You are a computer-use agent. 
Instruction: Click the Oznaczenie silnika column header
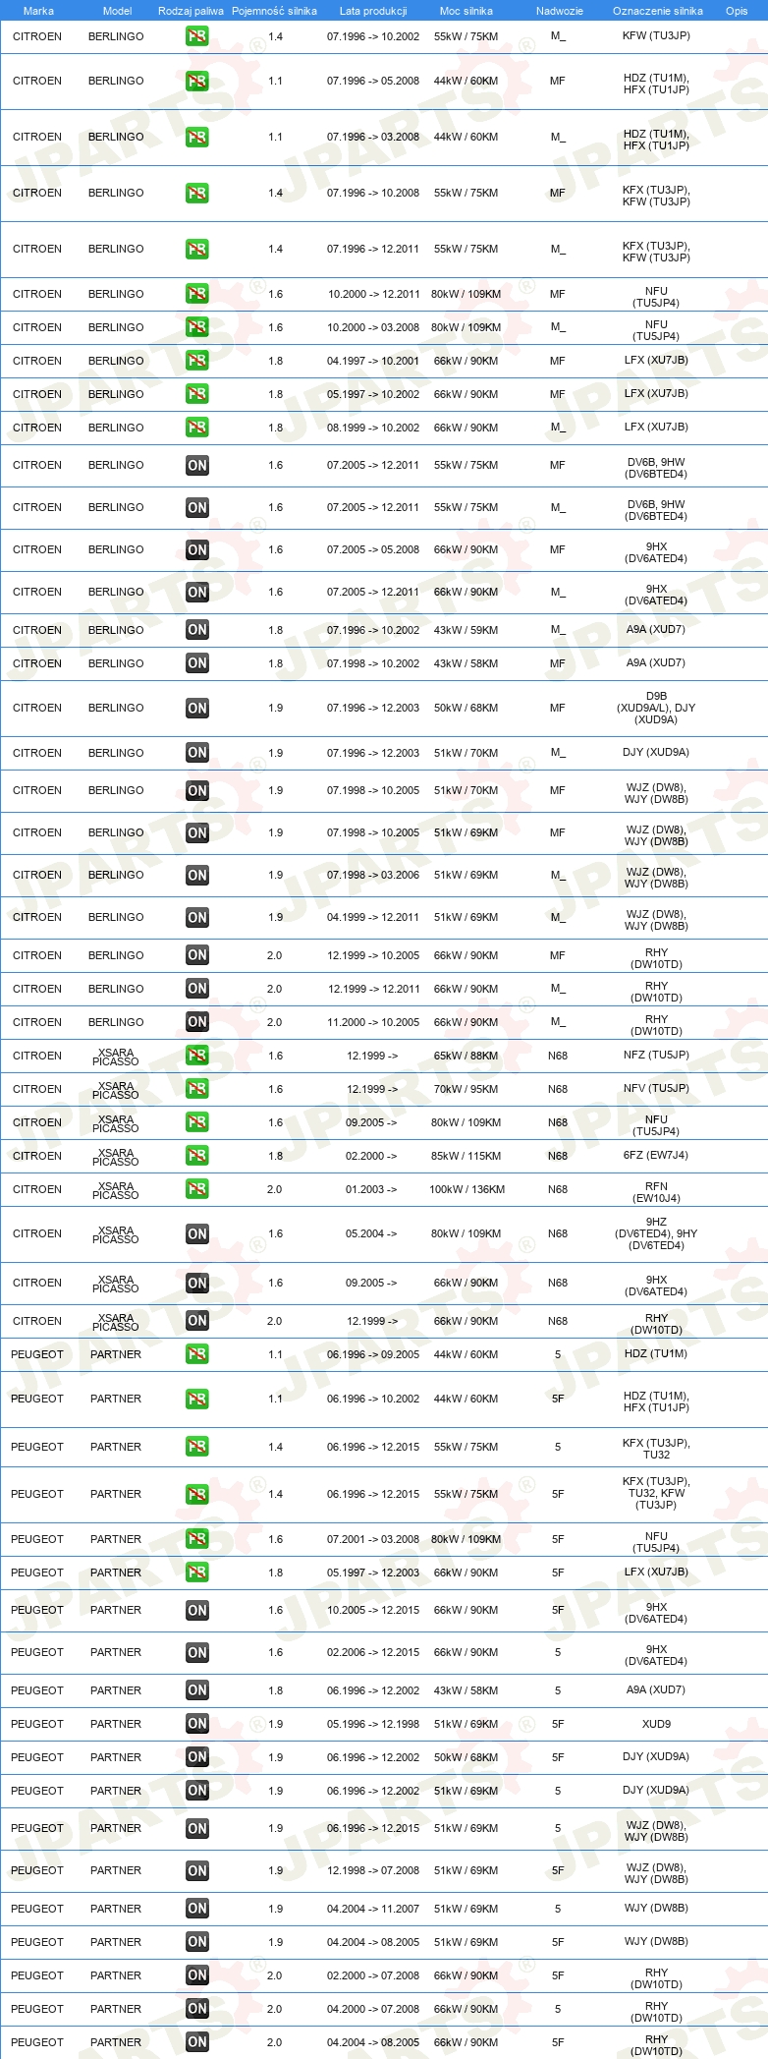click(658, 11)
